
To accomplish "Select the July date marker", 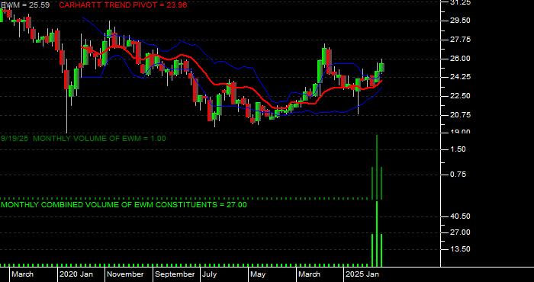I will (x=209, y=274).
